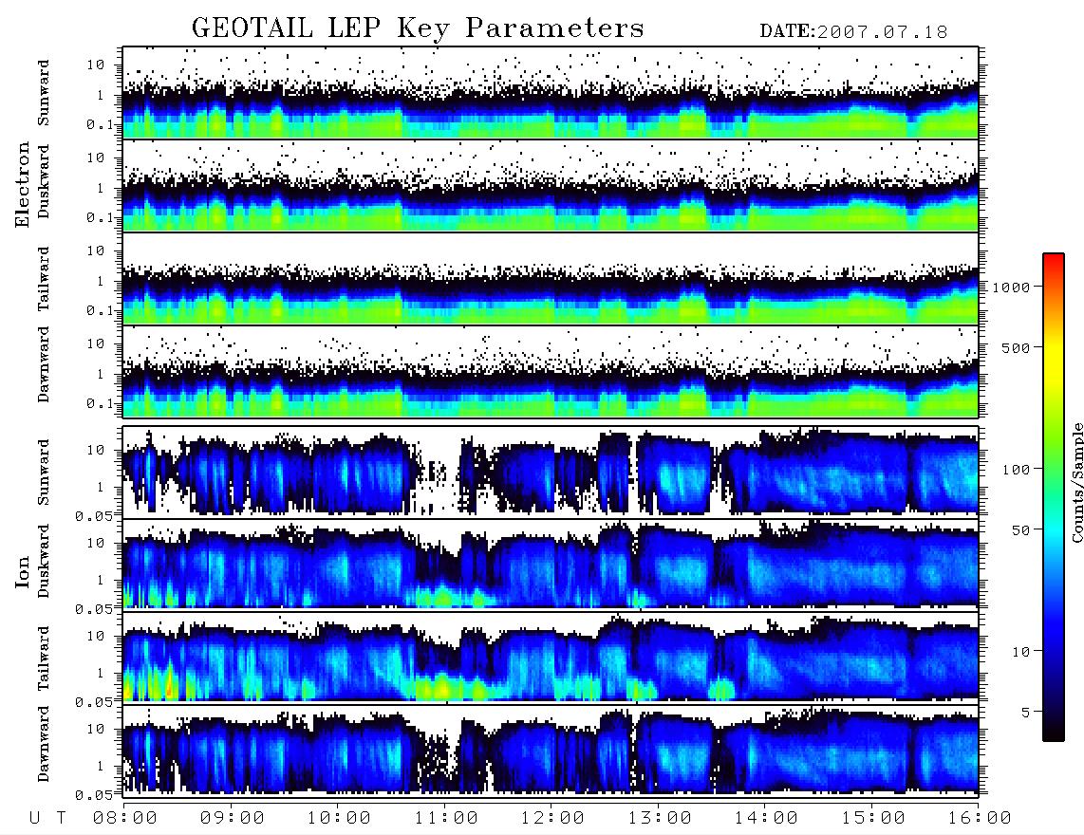The width and height of the screenshot is (1084, 835).
Task: Click the Ion Tailward spectrogram panel
Action: (551, 659)
